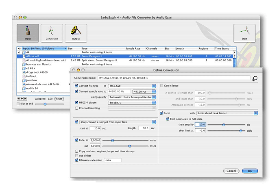Enable Copy markers, regions, loops checkbox
Screen dimensions: 279x195
coord(76,151)
